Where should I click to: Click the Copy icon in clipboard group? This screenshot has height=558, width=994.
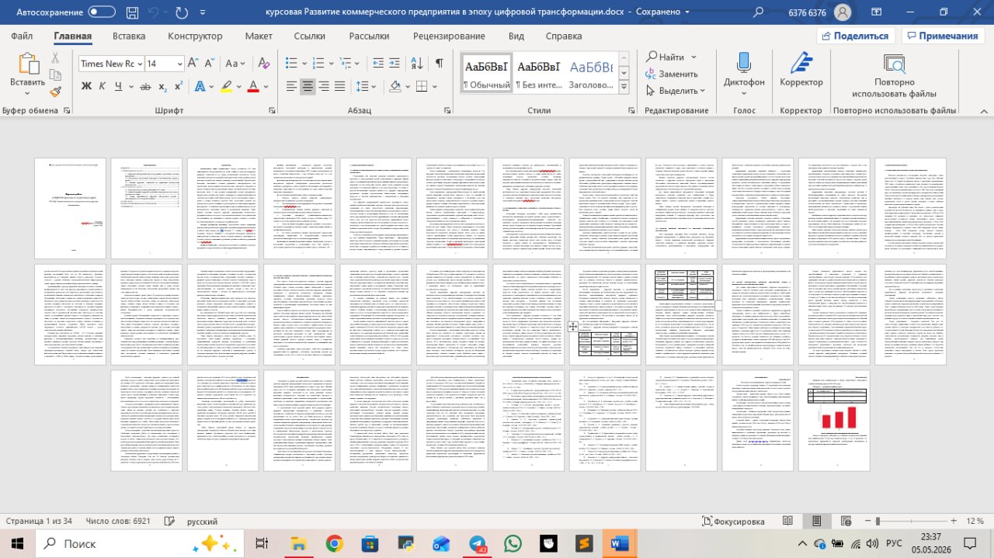[x=55, y=75]
